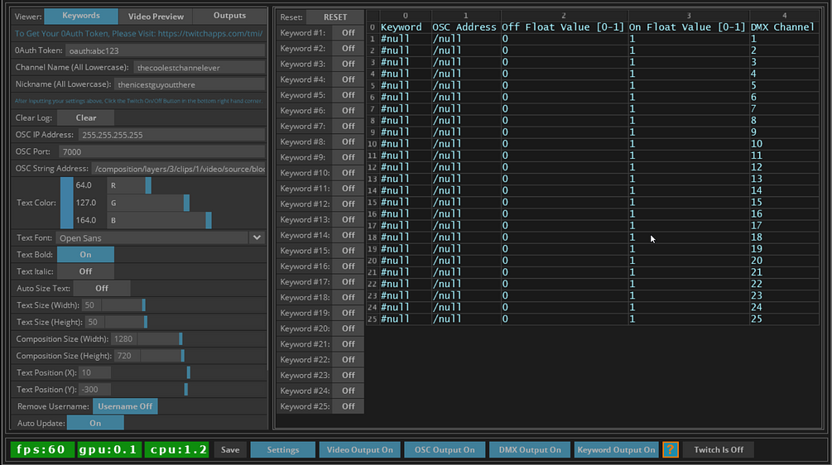Select the /null OSC Address cell in row 3
832x465 pixels.
[x=466, y=62]
